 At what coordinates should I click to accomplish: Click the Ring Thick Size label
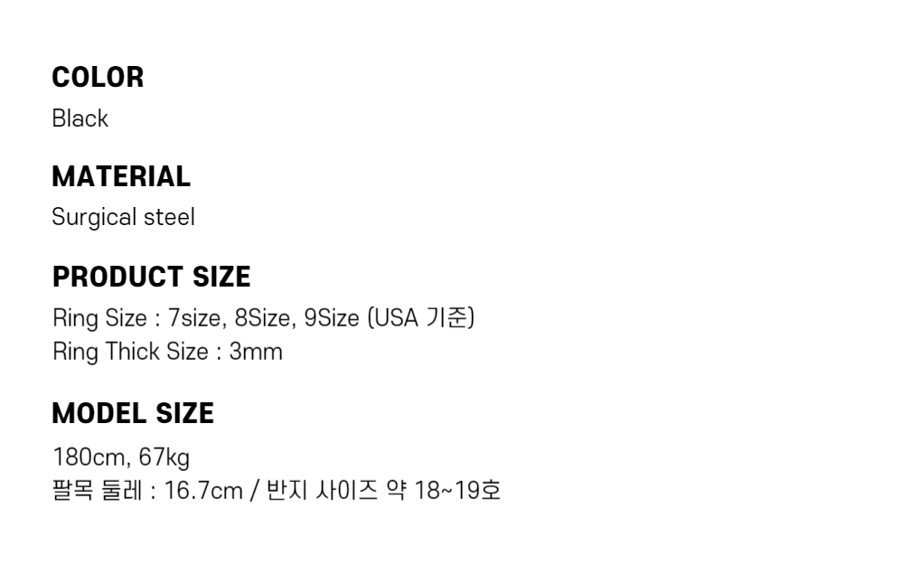click(130, 352)
